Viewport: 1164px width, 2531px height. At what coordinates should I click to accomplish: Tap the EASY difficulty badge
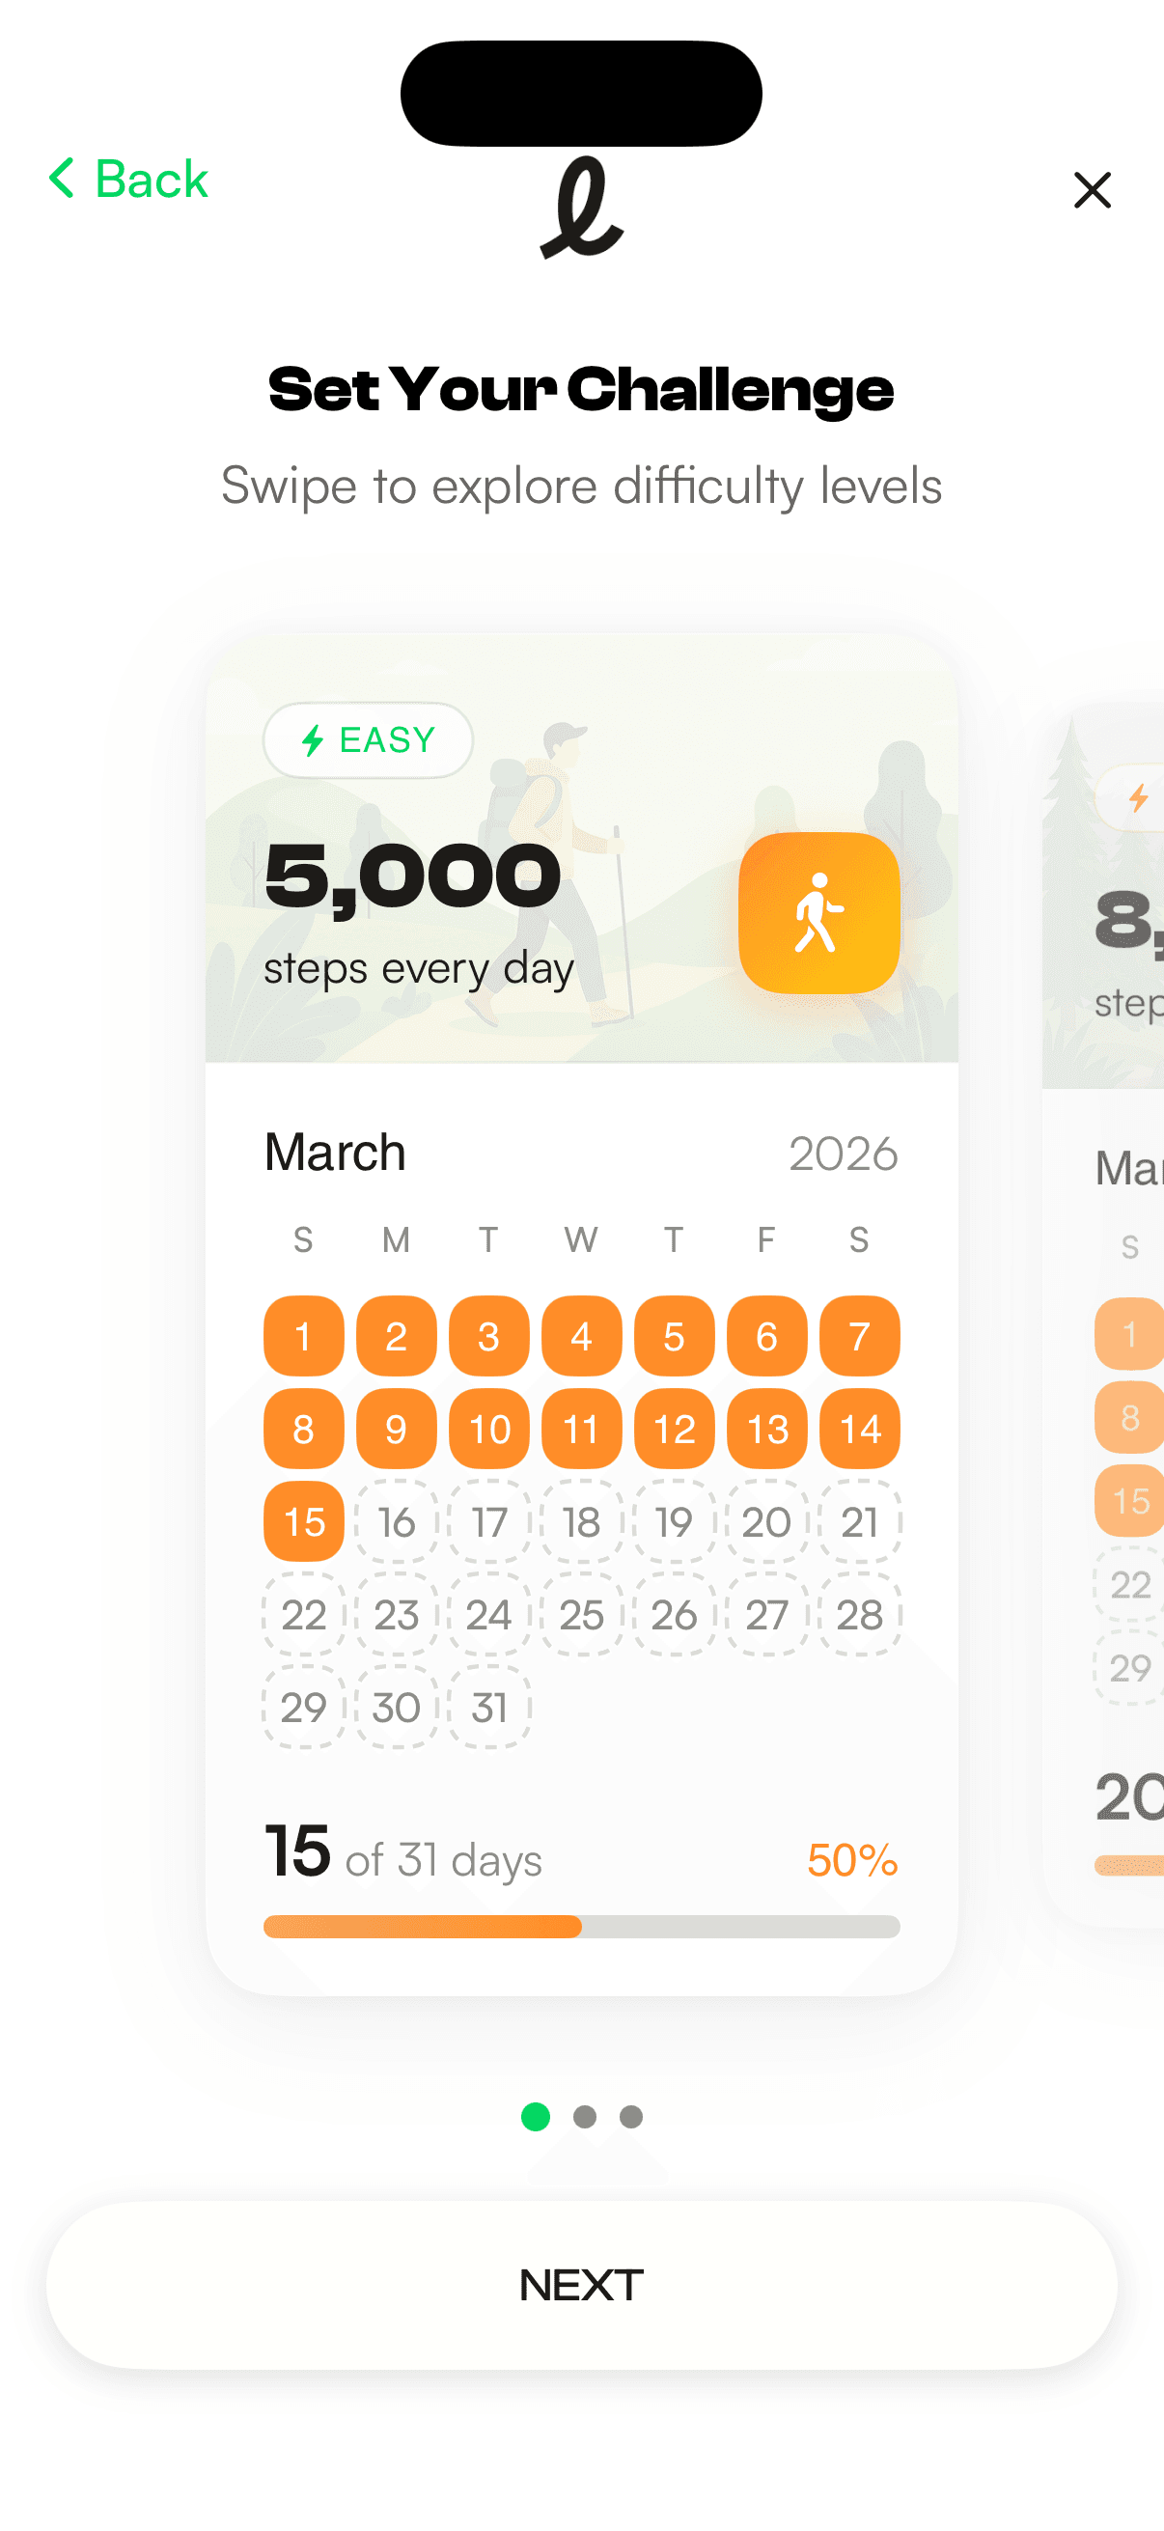click(368, 739)
